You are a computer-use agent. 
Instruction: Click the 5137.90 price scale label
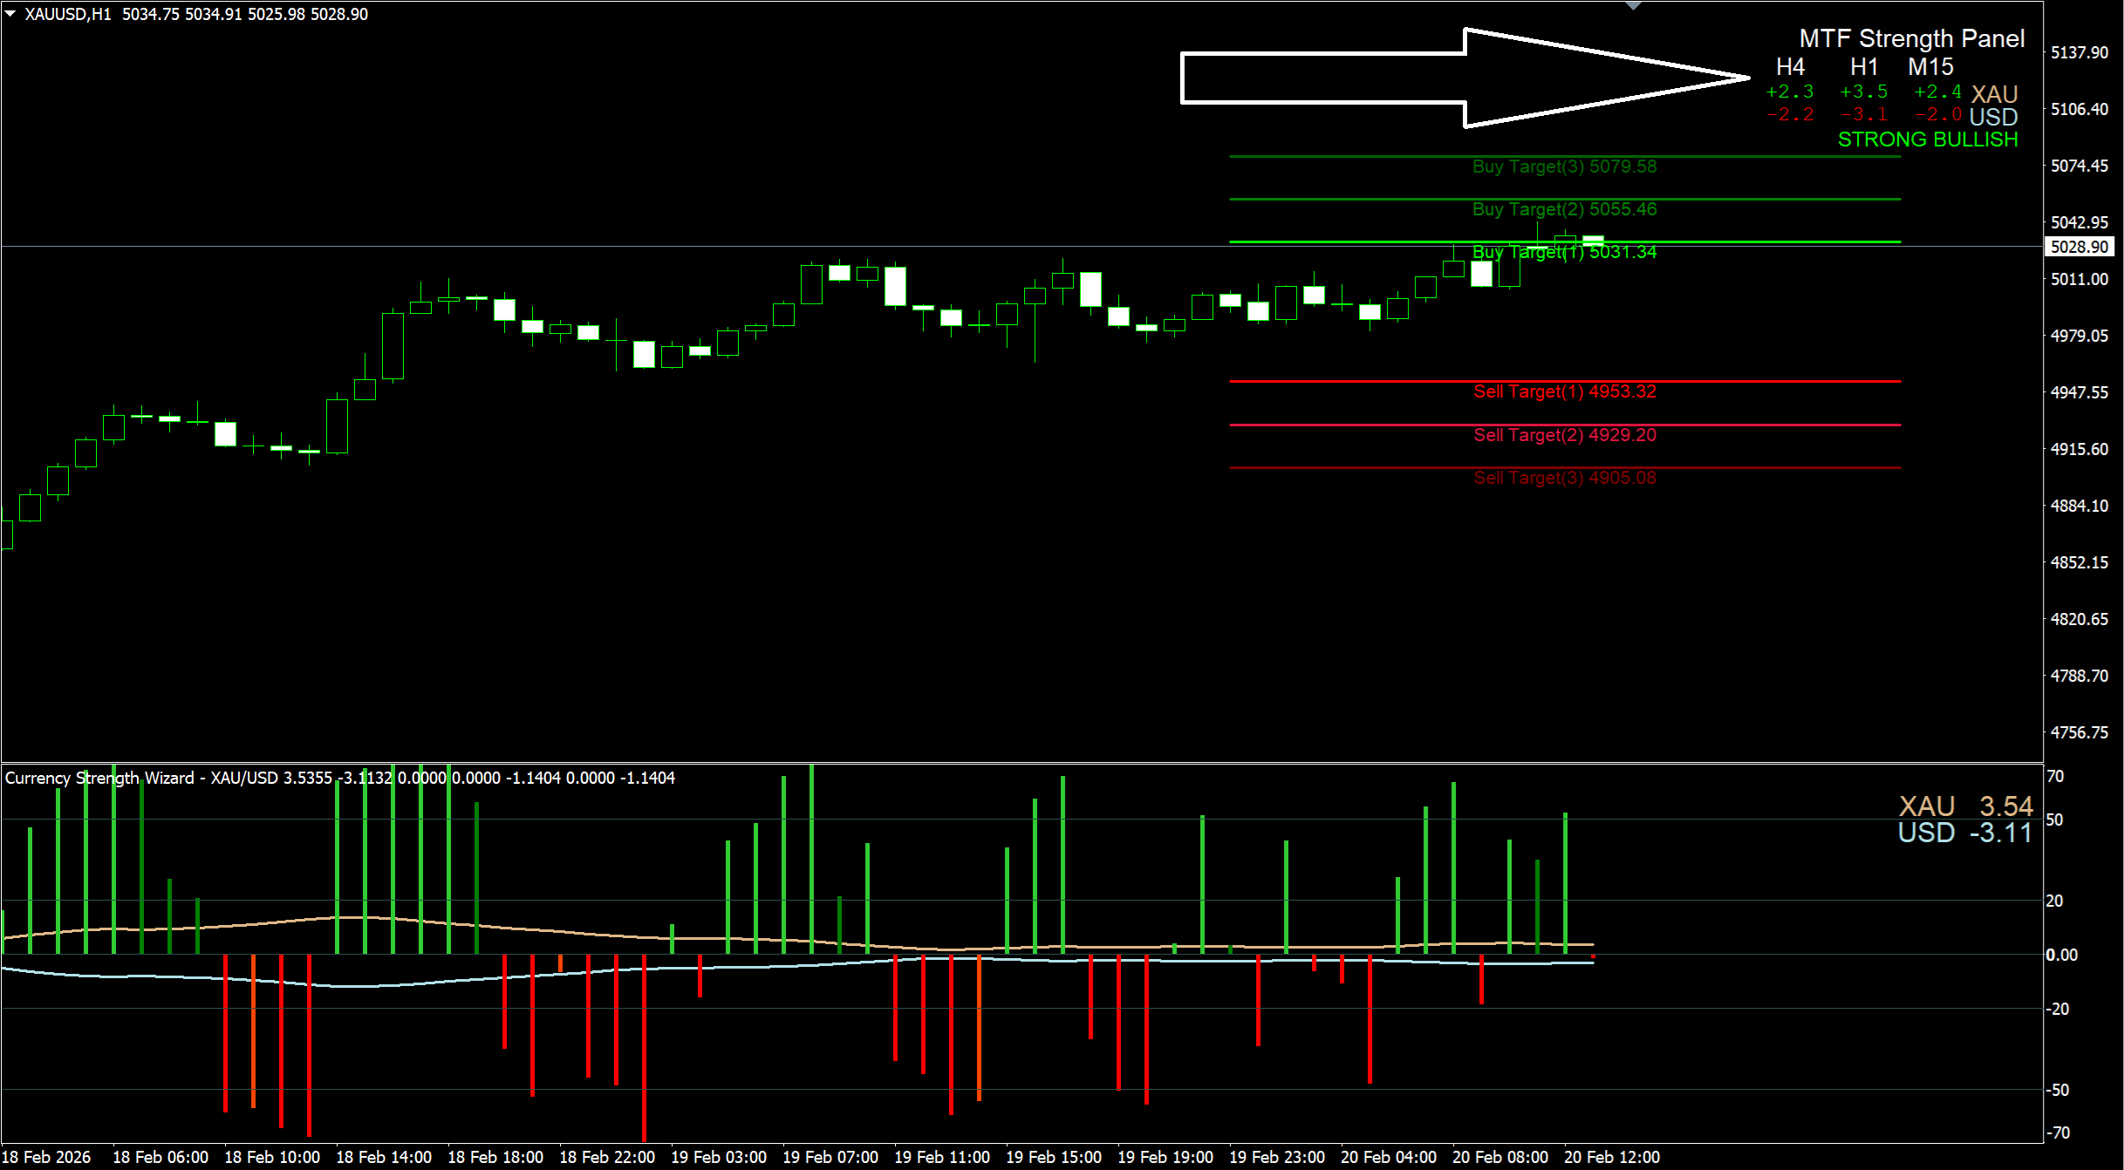pyautogui.click(x=2080, y=52)
